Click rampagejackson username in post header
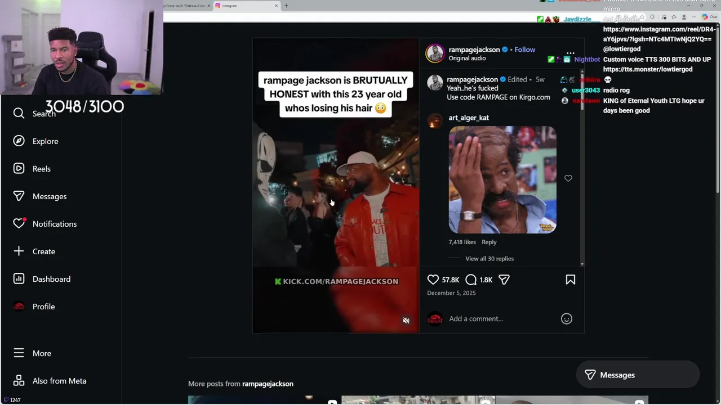The width and height of the screenshot is (721, 405). [474, 49]
